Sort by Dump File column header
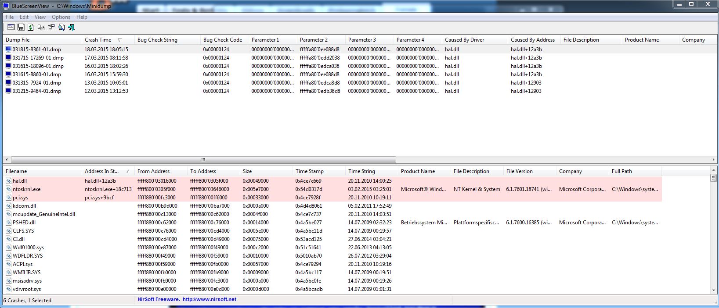The width and height of the screenshot is (719, 308). (42, 40)
